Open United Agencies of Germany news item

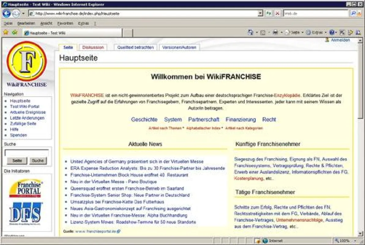pos(137,161)
